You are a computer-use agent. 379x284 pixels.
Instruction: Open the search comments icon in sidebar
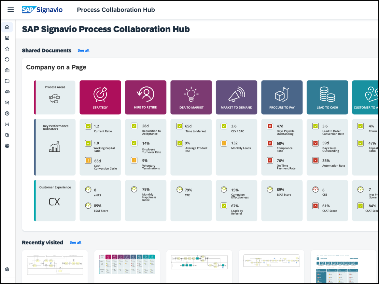7,103
